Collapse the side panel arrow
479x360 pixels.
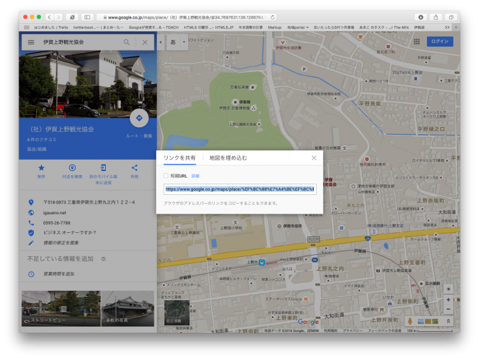click(x=160, y=42)
